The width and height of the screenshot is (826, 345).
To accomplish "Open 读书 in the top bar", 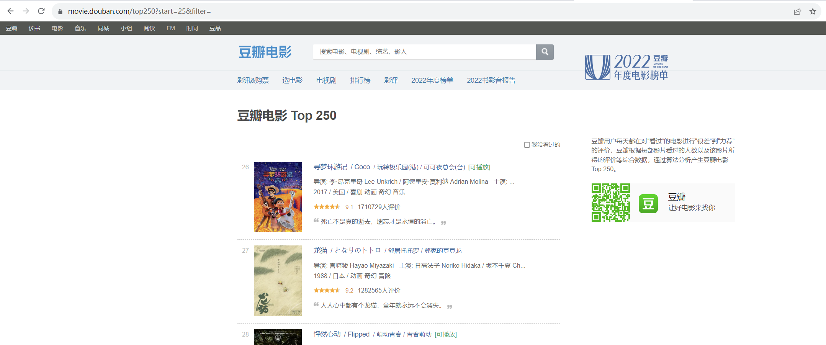I will tap(34, 28).
